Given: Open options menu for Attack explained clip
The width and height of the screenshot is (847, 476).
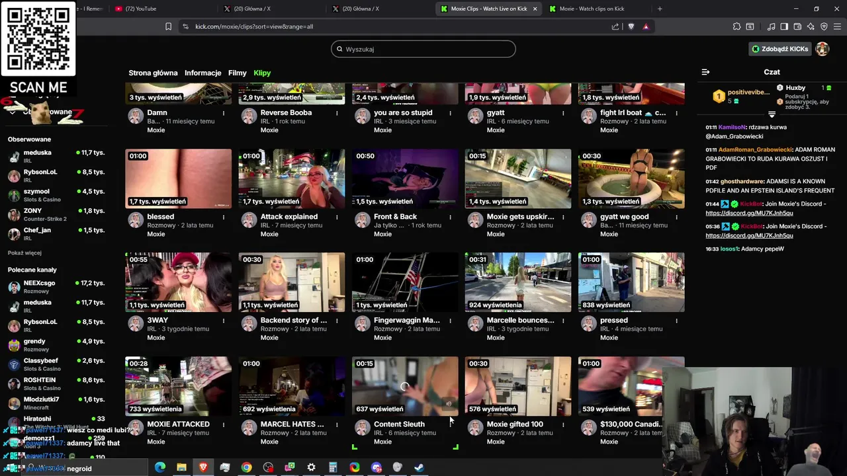Looking at the screenshot, I should pyautogui.click(x=337, y=217).
